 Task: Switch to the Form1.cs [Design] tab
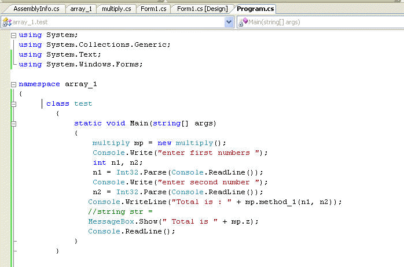point(202,9)
